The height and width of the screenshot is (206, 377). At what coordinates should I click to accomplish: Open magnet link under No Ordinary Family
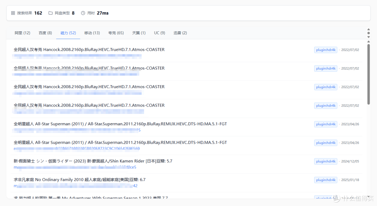75,186
